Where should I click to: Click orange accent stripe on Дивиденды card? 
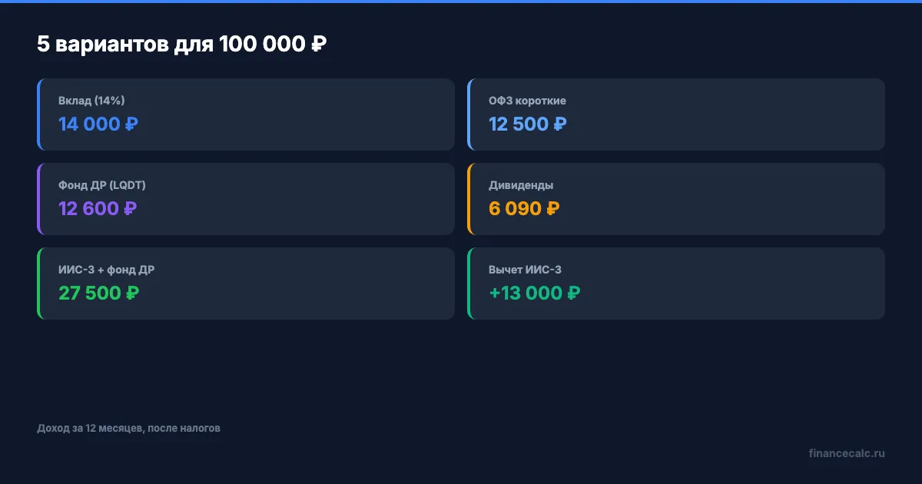point(469,199)
